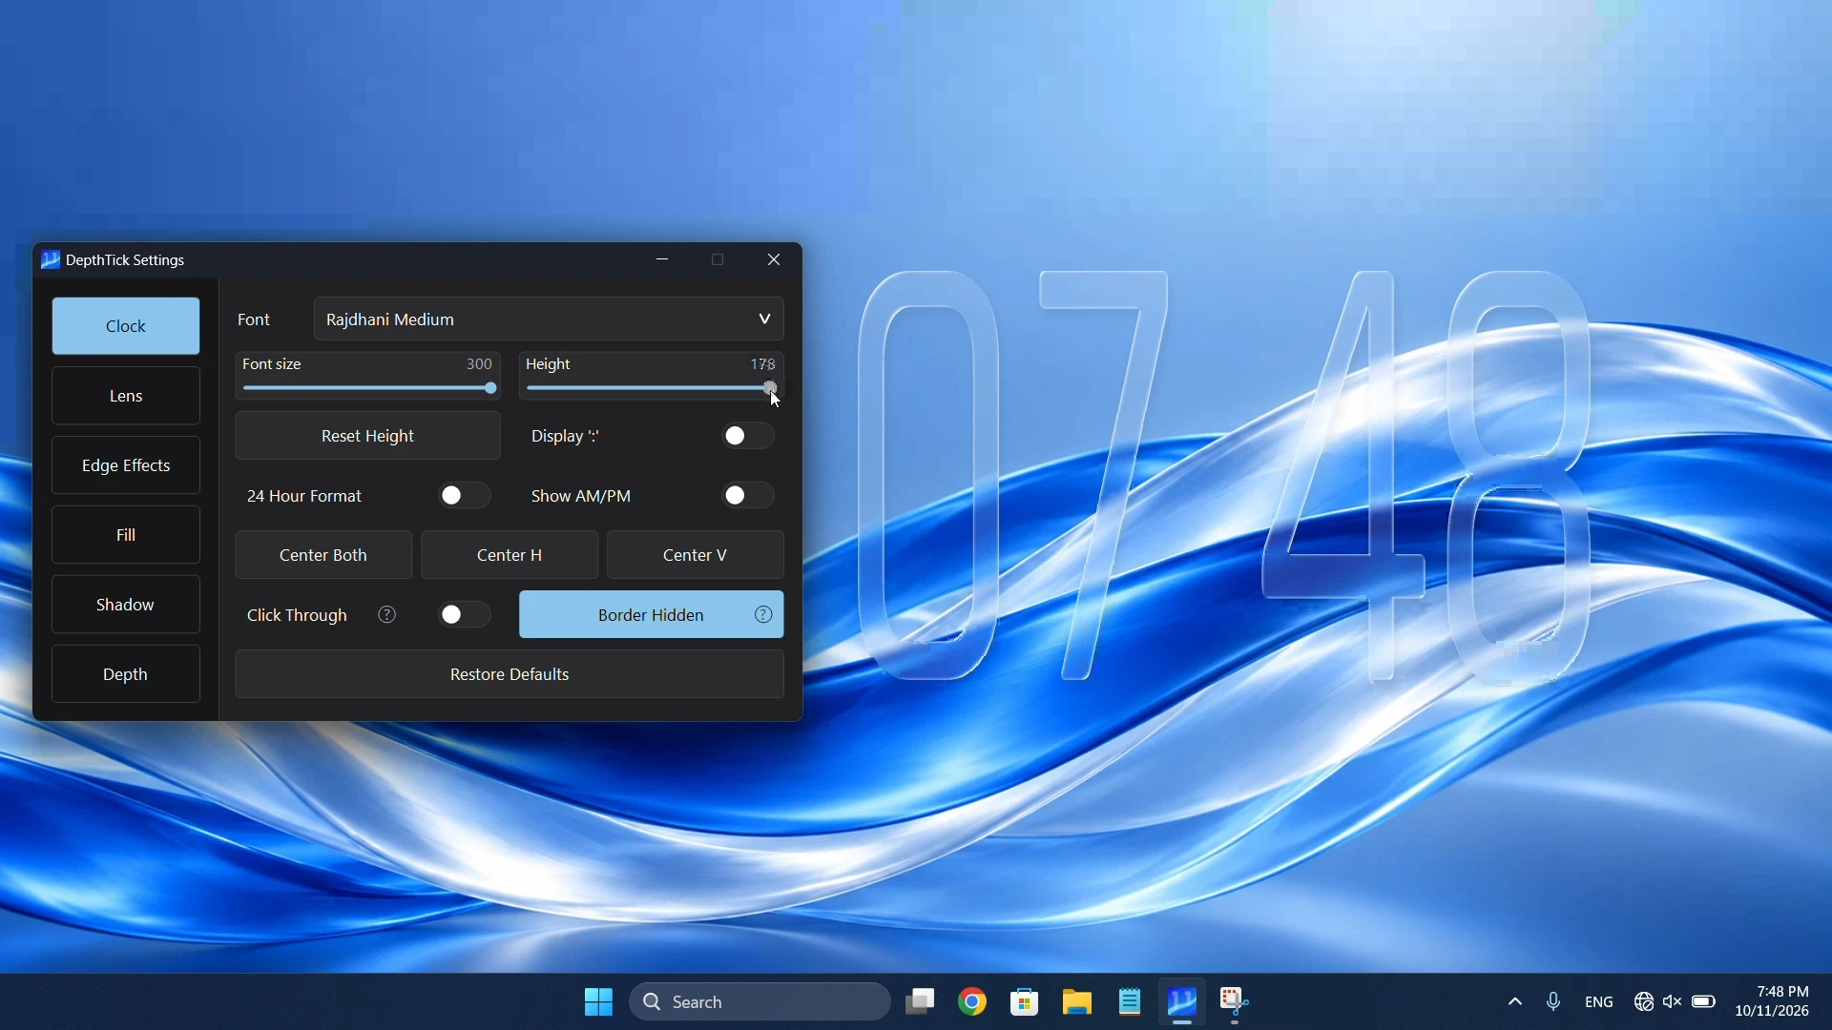Close the DepthTick Settings window
1832x1030 pixels.
775,259
